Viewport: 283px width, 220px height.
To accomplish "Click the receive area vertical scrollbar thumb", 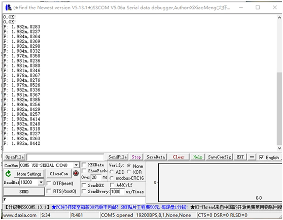I will click(x=279, y=109).
